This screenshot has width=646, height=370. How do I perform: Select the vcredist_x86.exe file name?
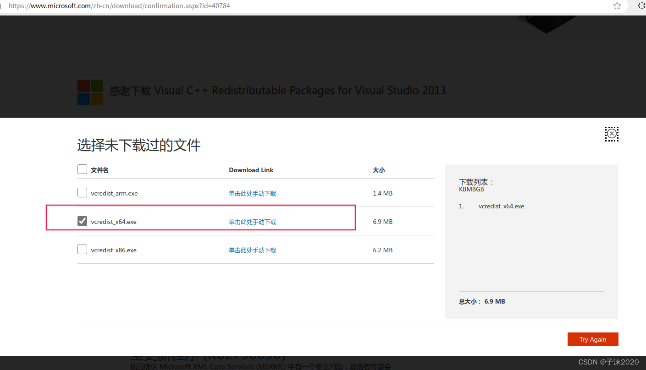click(114, 250)
